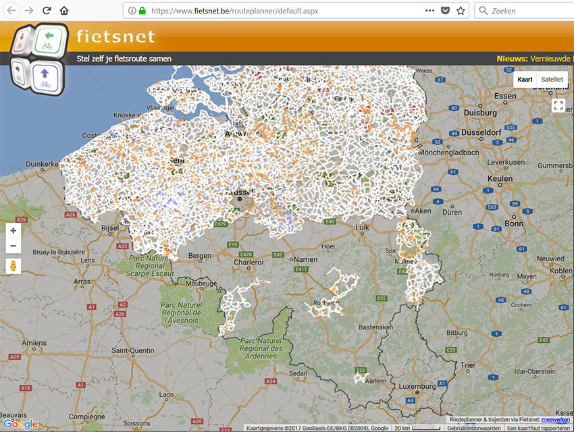The height and width of the screenshot is (432, 574).
Task: Click the Aken city label
Action: coord(423,211)
